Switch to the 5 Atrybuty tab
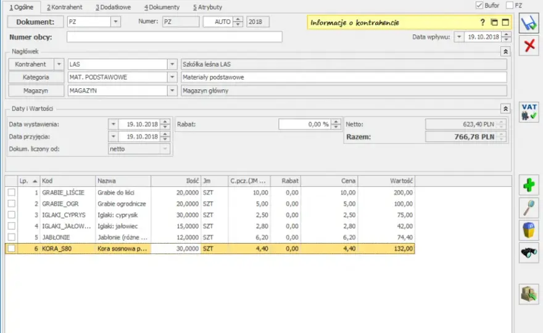Viewport: 543px width, 333px height. [x=207, y=7]
